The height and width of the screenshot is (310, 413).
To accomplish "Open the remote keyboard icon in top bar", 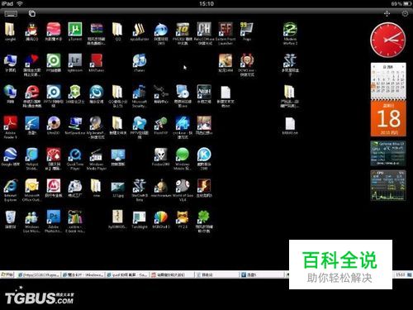I will pyautogui.click(x=11, y=13).
